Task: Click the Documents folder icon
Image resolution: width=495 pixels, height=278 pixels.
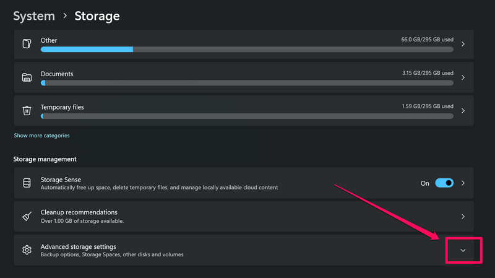Action: (27, 77)
